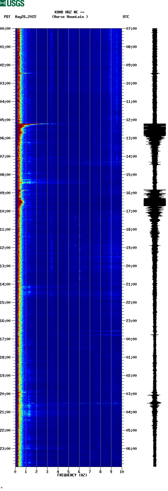Click the 10:00 PDT time label
Viewport: 168px width, 491px height.
click(x=5, y=211)
